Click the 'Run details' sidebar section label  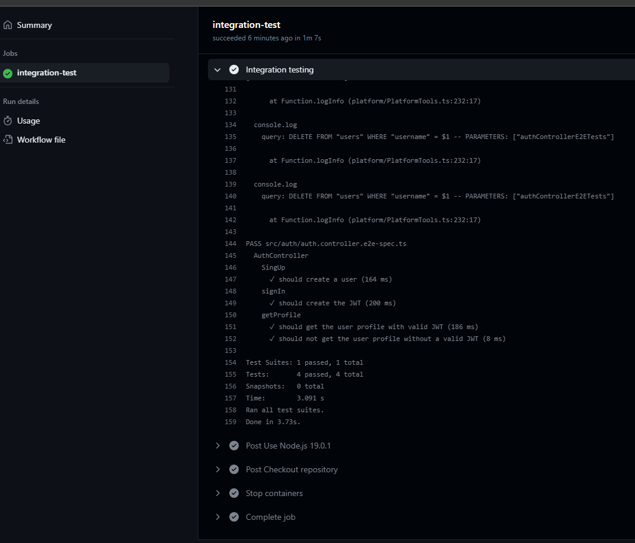point(21,102)
